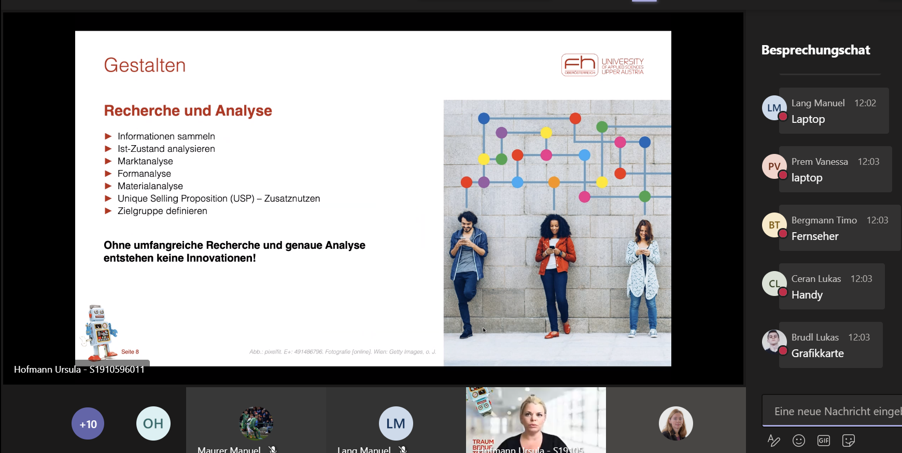Image resolution: width=902 pixels, height=453 pixels.
Task: Click the 'Informationen sammeln' bullet point
Action: [166, 136]
